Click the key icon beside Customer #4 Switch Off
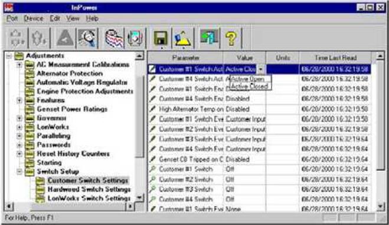389x225 pixels. coord(153,199)
